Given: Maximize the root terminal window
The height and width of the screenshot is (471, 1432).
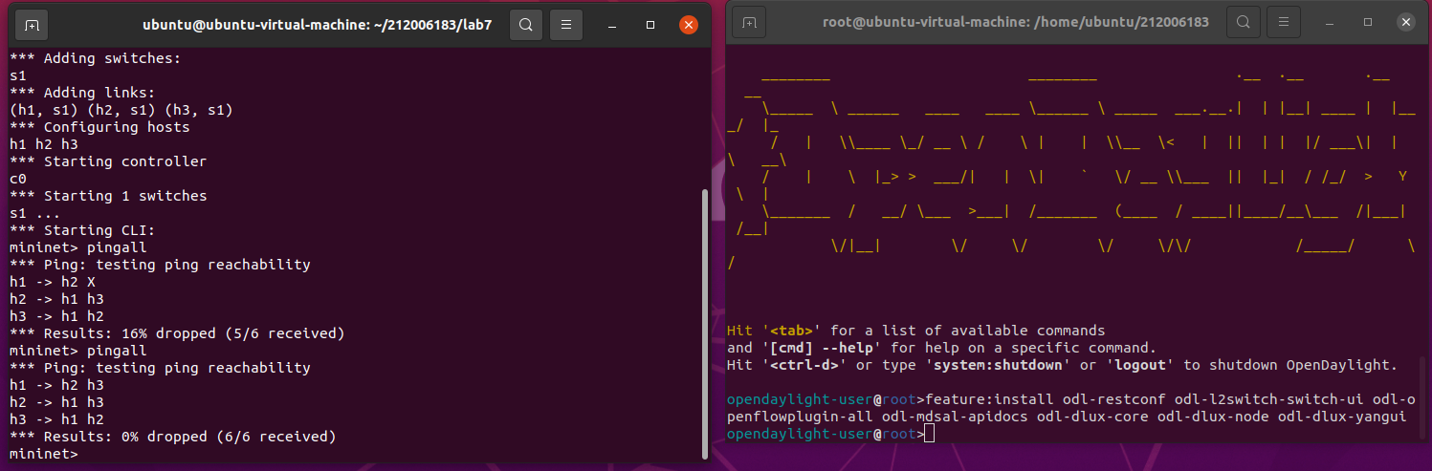Looking at the screenshot, I should [x=1368, y=22].
